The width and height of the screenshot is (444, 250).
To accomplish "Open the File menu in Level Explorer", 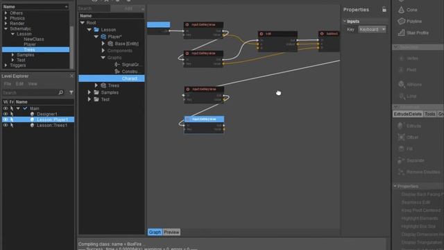I will 8,84.
